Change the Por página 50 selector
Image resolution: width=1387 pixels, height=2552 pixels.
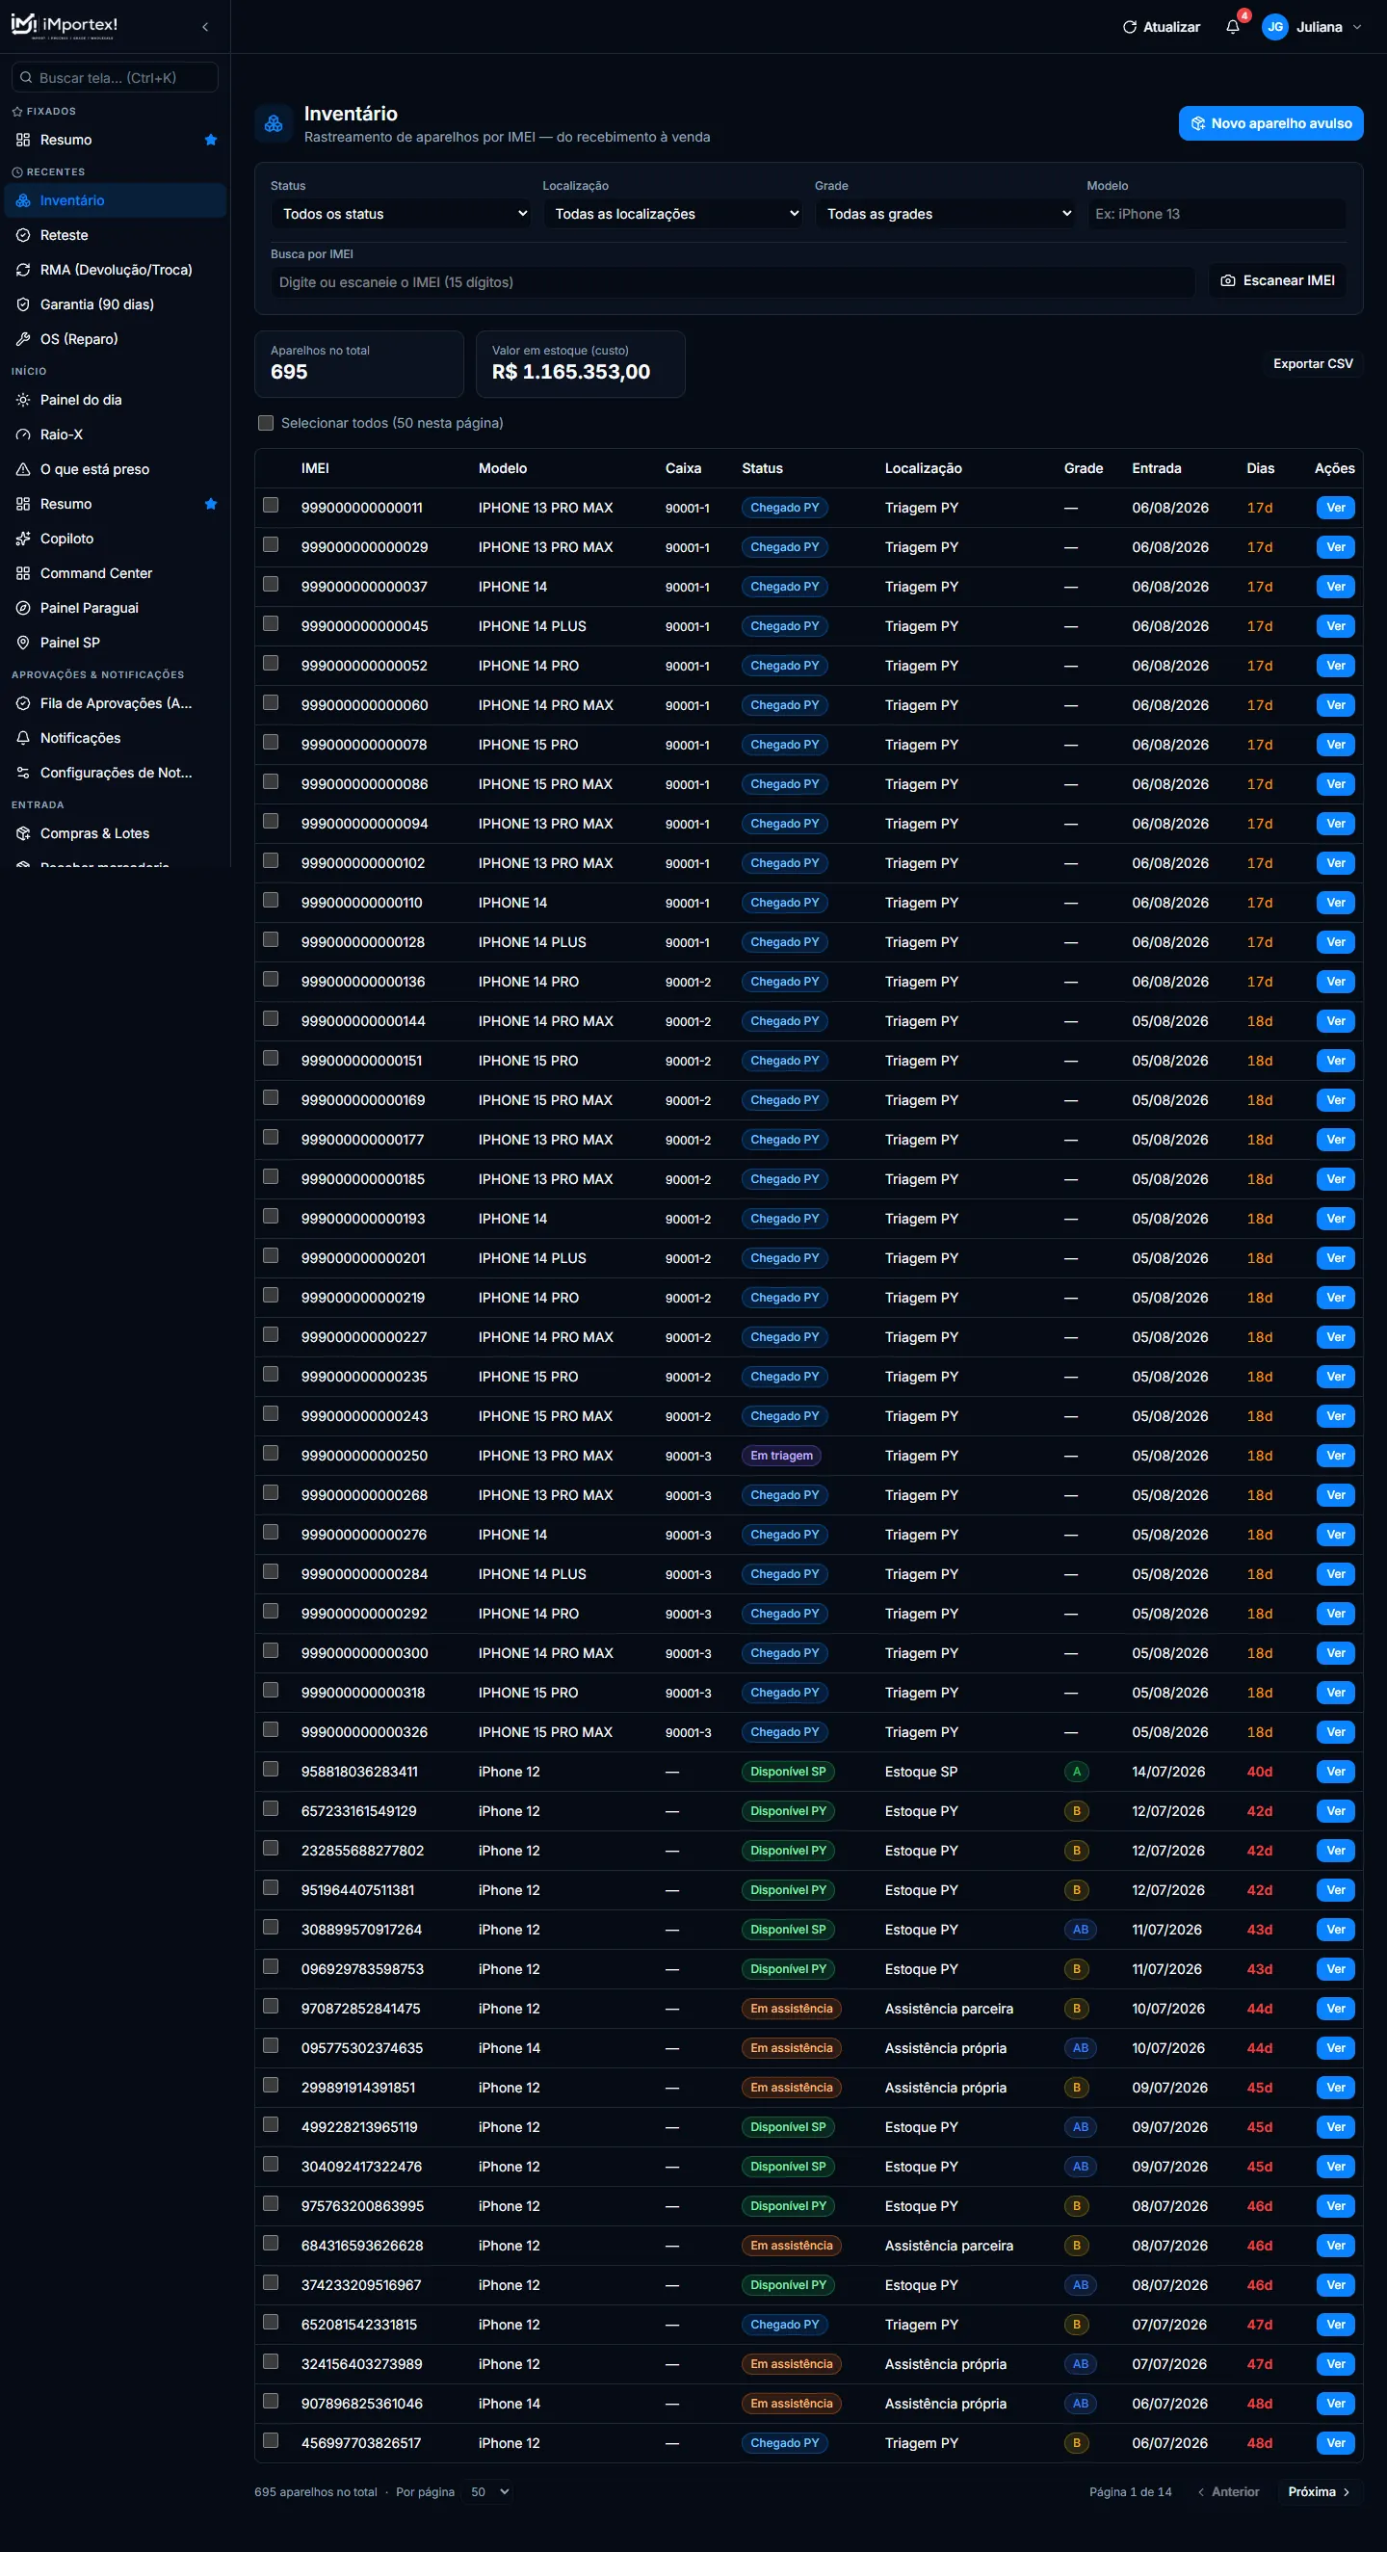pyautogui.click(x=489, y=2491)
